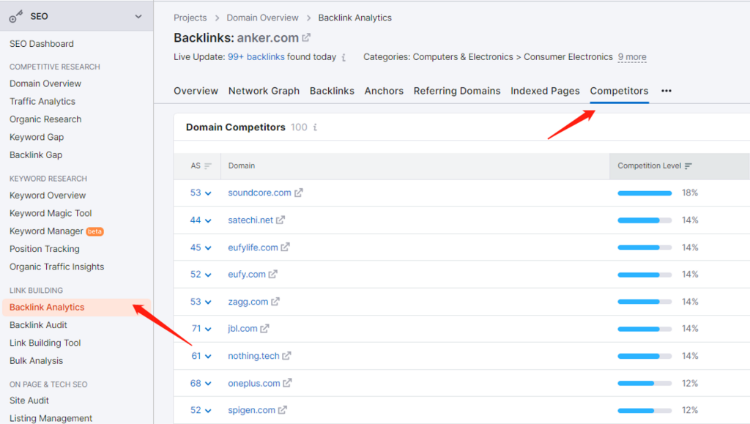Show 9 more categories
Screen dimensions: 750x424
(632, 57)
